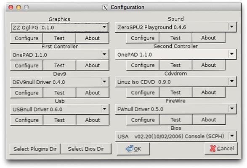
Task: Configure the First Controller plugin
Action: click(x=27, y=65)
